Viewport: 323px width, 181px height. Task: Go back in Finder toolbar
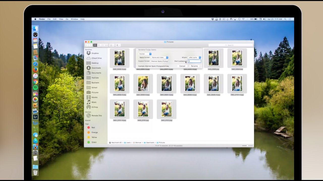coord(87,45)
